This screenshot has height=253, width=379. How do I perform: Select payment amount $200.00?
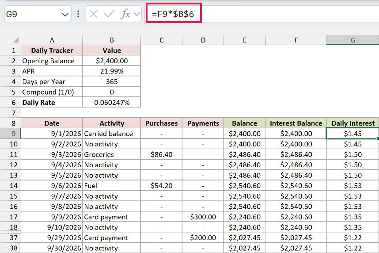coord(203,238)
